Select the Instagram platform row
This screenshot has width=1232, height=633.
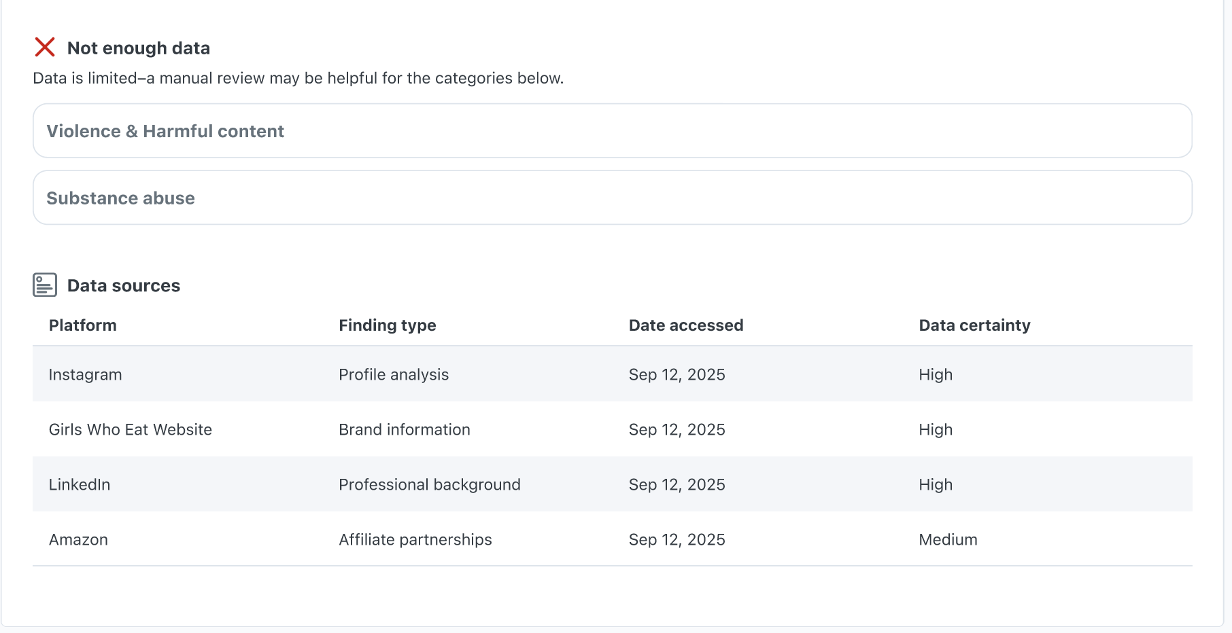(85, 375)
